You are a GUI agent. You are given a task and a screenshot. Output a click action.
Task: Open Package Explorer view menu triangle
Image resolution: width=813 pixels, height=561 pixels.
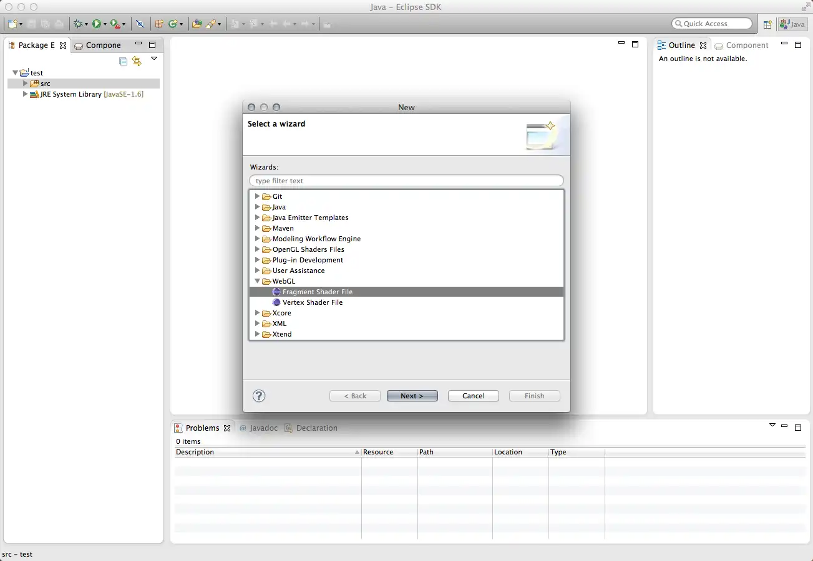click(154, 59)
